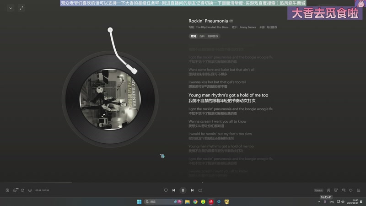Click the microphone tray icon

point(325,202)
